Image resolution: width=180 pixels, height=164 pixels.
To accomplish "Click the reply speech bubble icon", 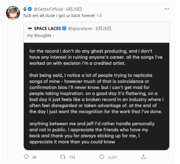I will click(26, 157).
